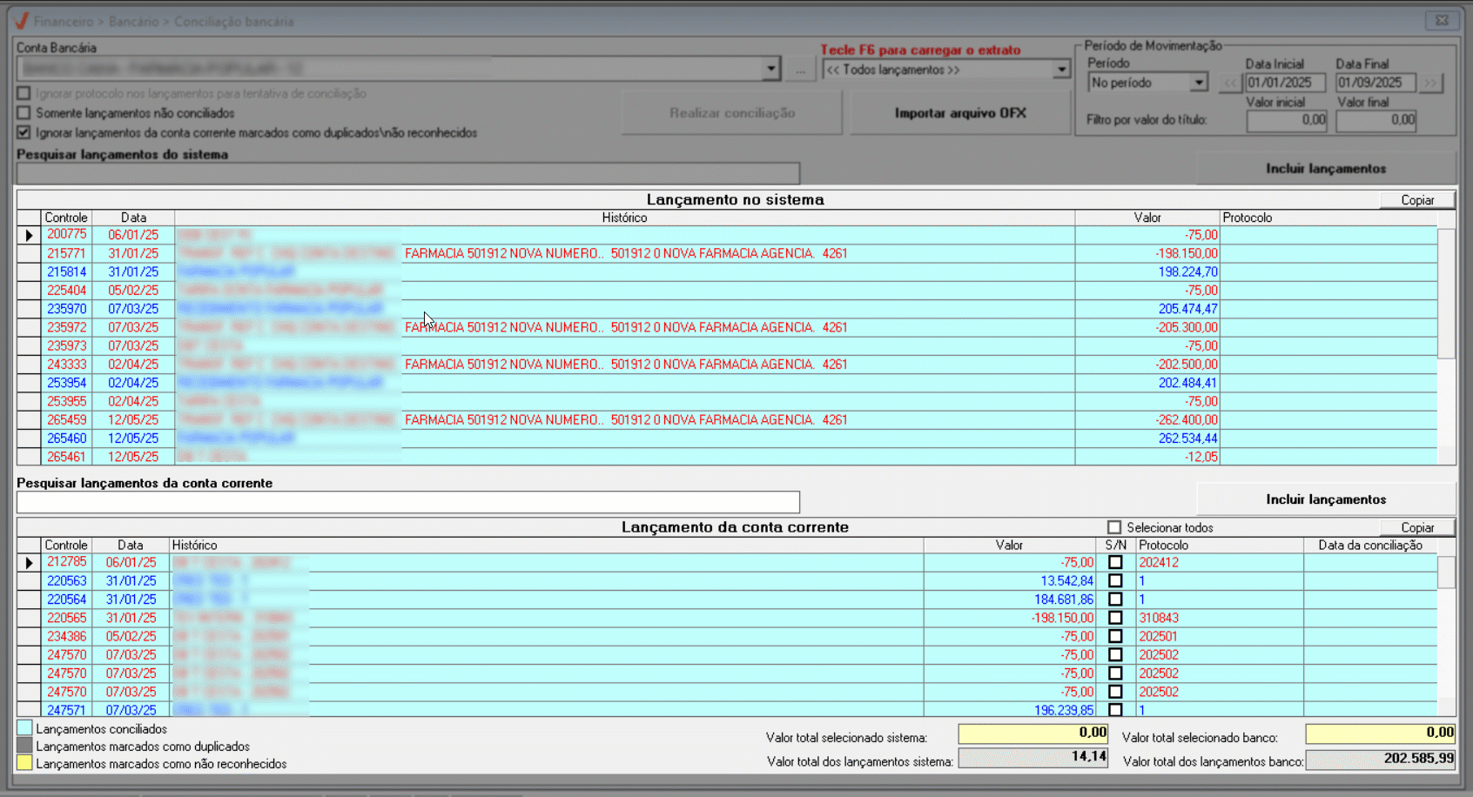Click lower Incluir lançamentos button
1473x797 pixels.
pos(1325,499)
